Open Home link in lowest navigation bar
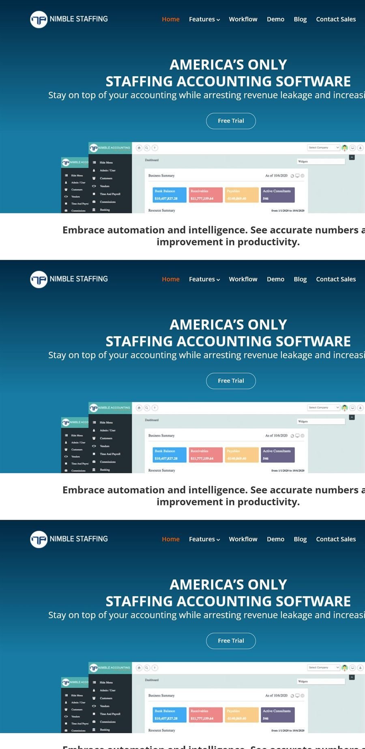This screenshot has height=749, width=365. 171,539
